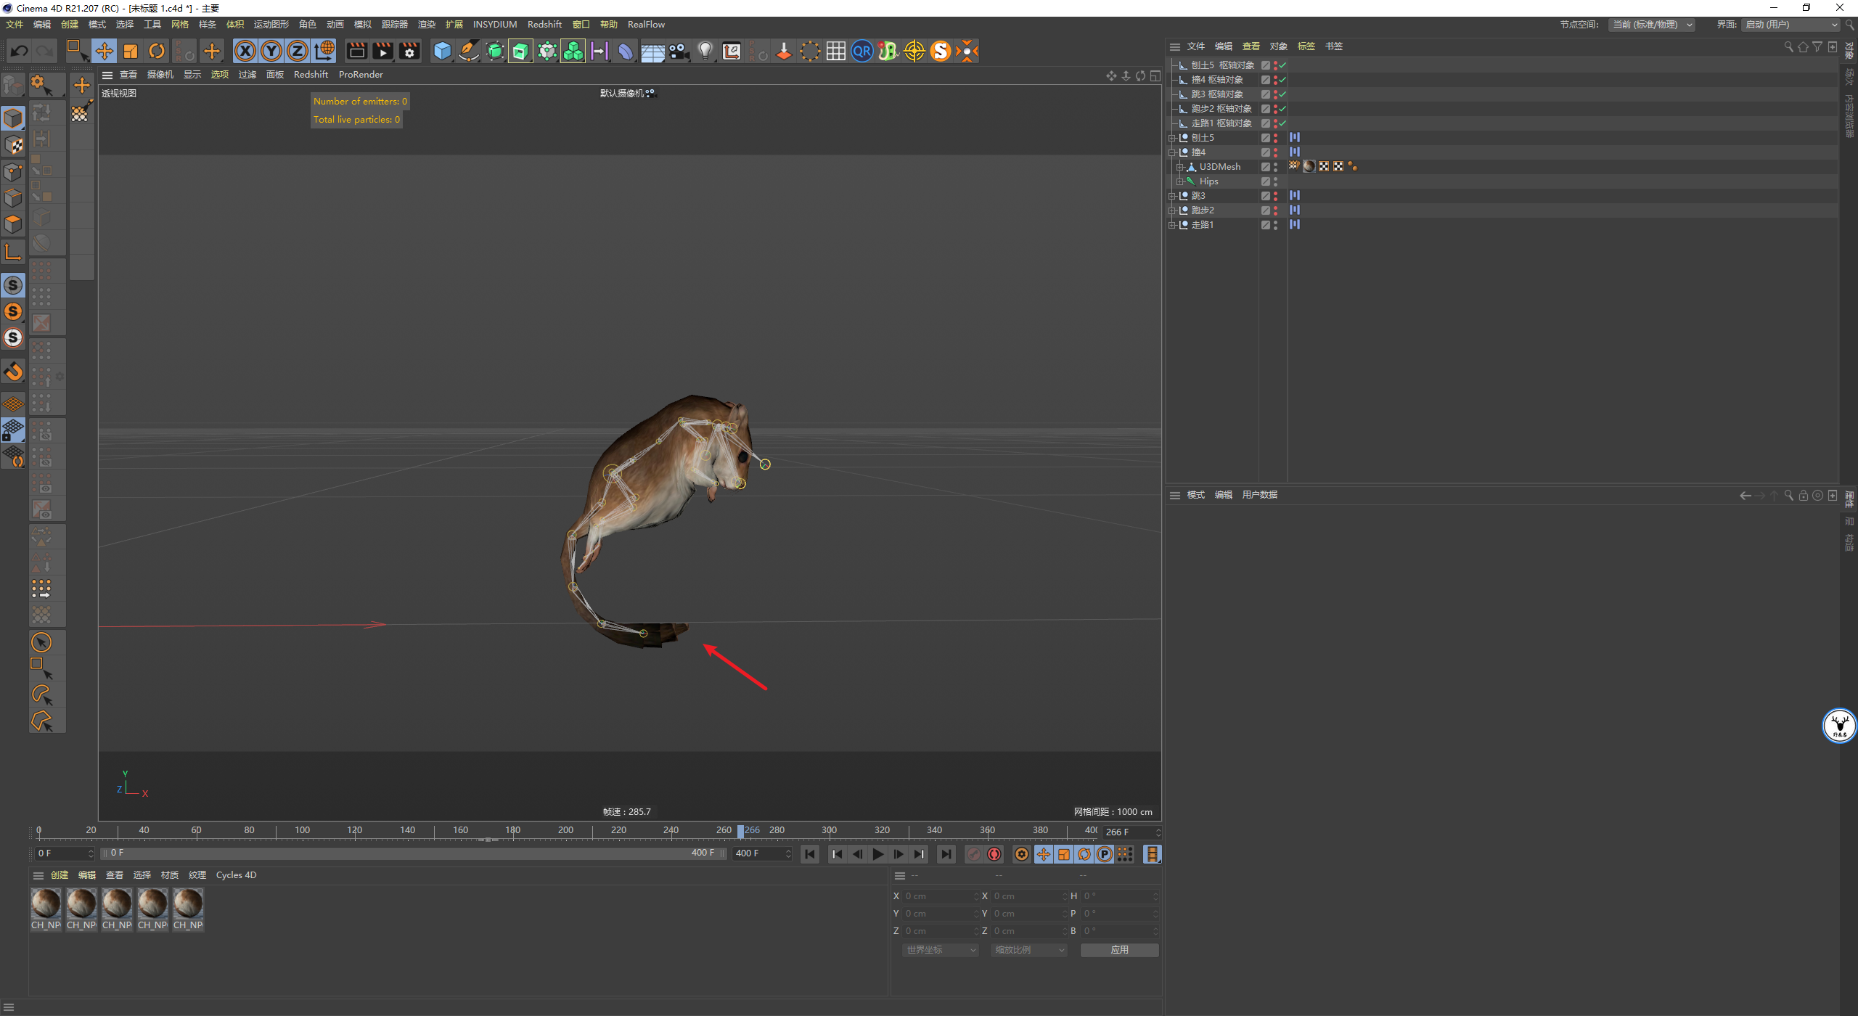Toggle X axis lock button

[x=245, y=51]
